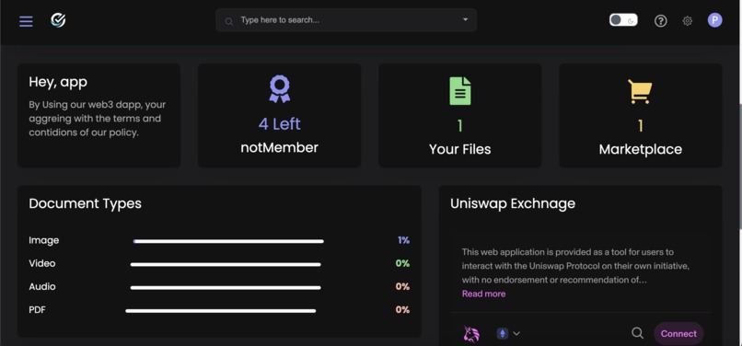Click the Audio 0% value

[402, 287]
